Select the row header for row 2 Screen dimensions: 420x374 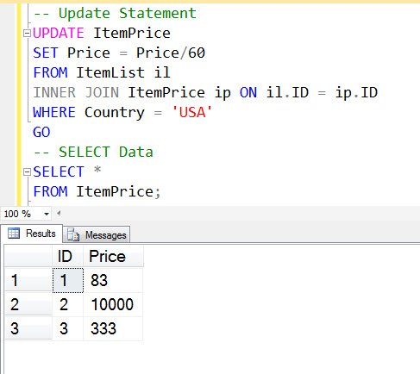coord(28,304)
